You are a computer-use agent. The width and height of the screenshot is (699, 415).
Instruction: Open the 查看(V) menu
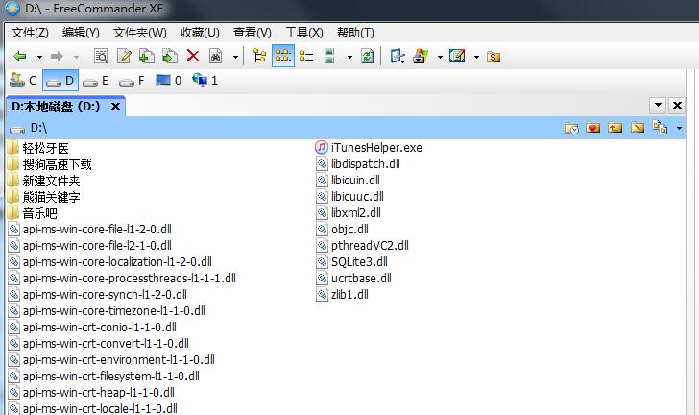pyautogui.click(x=252, y=33)
